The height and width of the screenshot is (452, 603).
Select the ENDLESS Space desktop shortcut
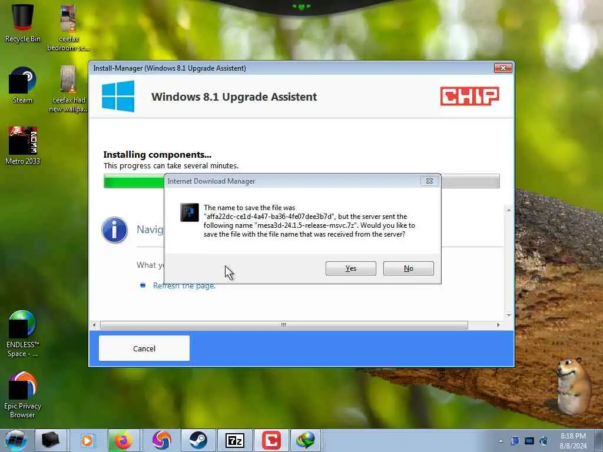[23, 334]
